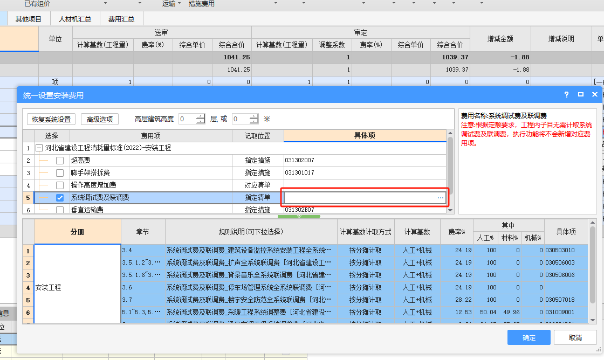Click the 28.22 fee rate cell
604x360 pixels.
[457, 300]
